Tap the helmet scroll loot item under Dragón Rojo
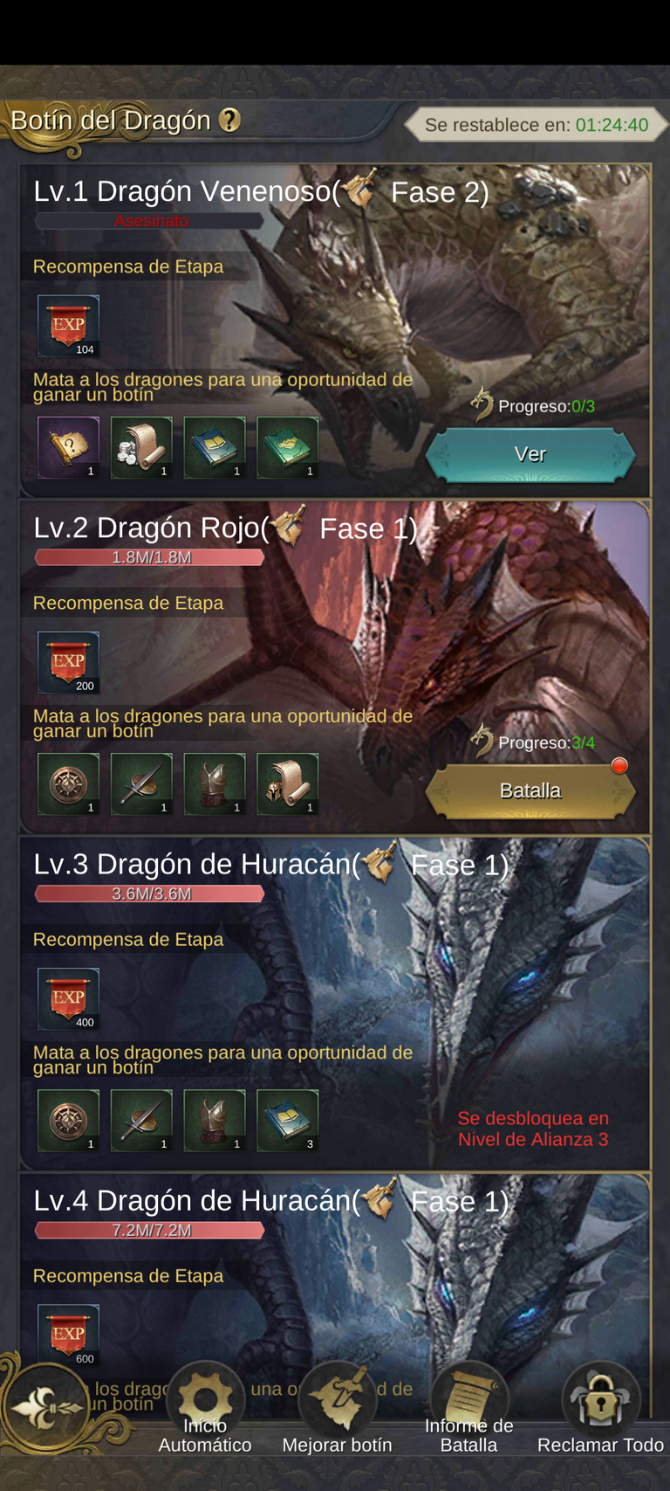The height and width of the screenshot is (1491, 670). pos(287,783)
